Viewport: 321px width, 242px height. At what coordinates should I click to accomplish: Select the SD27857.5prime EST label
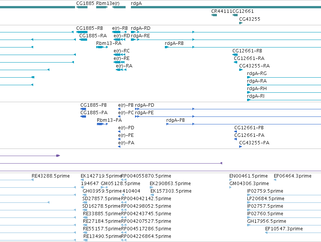point(101,199)
